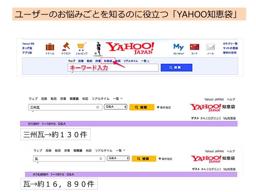This screenshot has height=192, width=256.
Task: Open the 無料ID活用 link
Action: click(230, 53)
